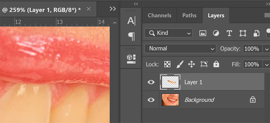
Task: Hide the Background layer eye icon
Action: 151,100
